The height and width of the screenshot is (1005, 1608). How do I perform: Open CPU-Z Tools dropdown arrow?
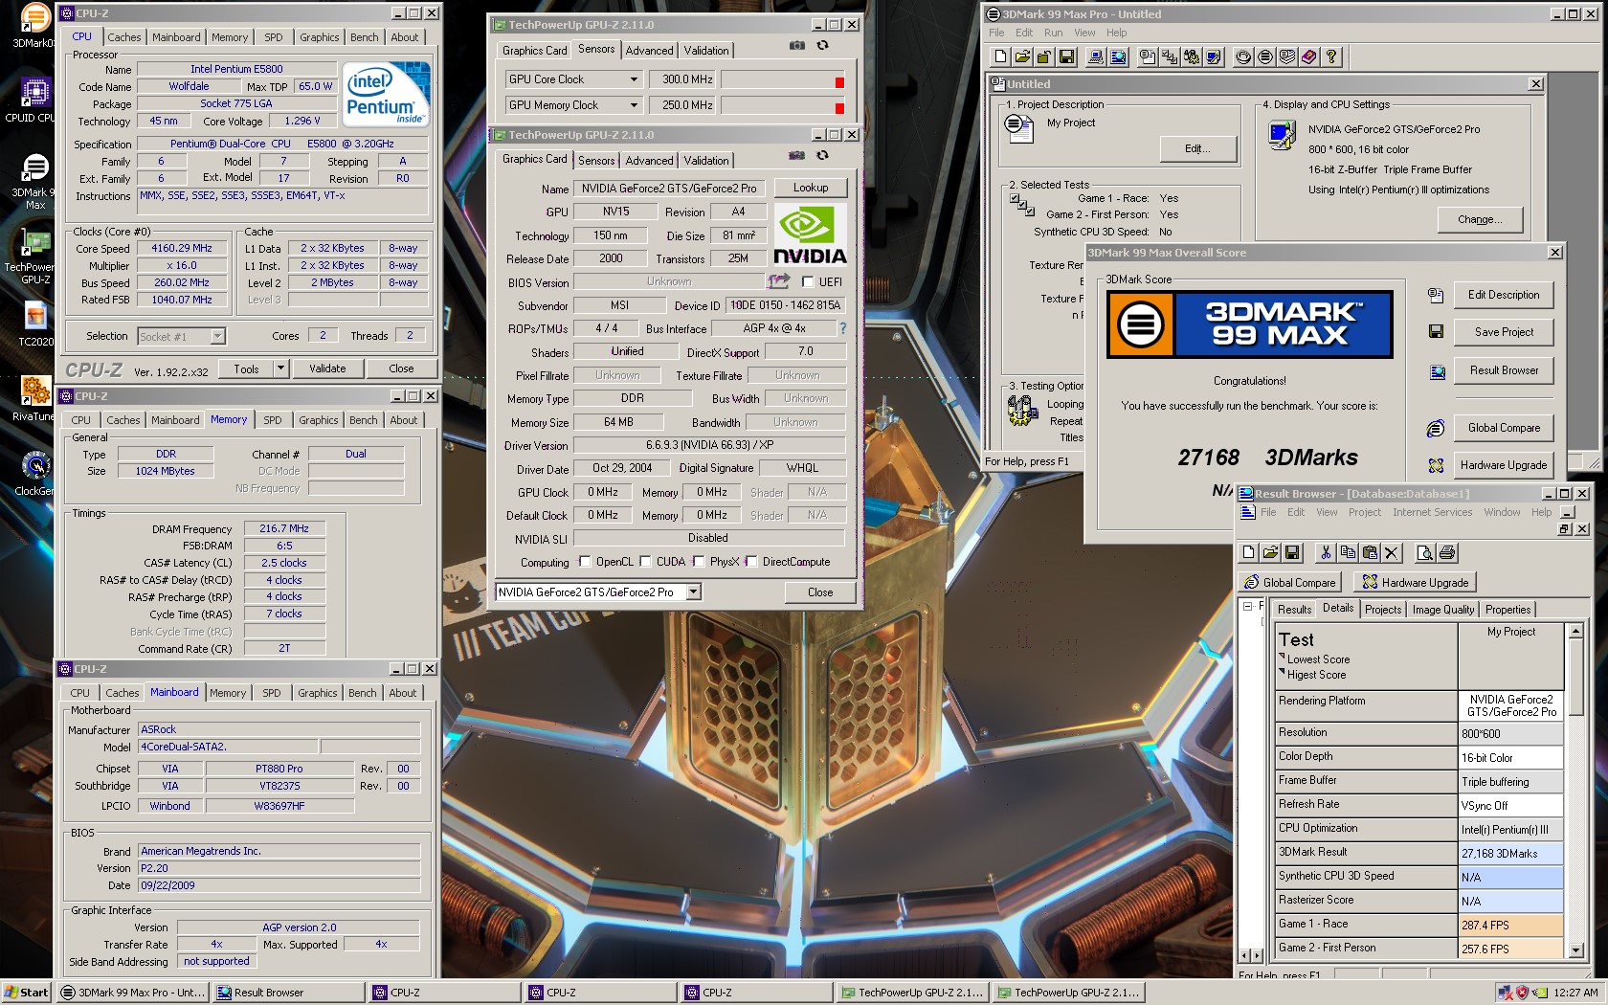click(280, 368)
